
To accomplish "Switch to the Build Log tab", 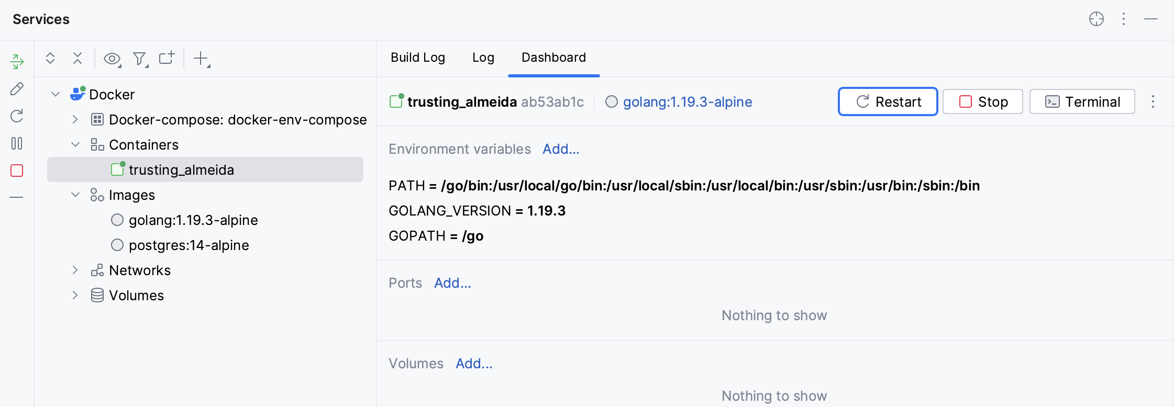I will click(x=418, y=58).
